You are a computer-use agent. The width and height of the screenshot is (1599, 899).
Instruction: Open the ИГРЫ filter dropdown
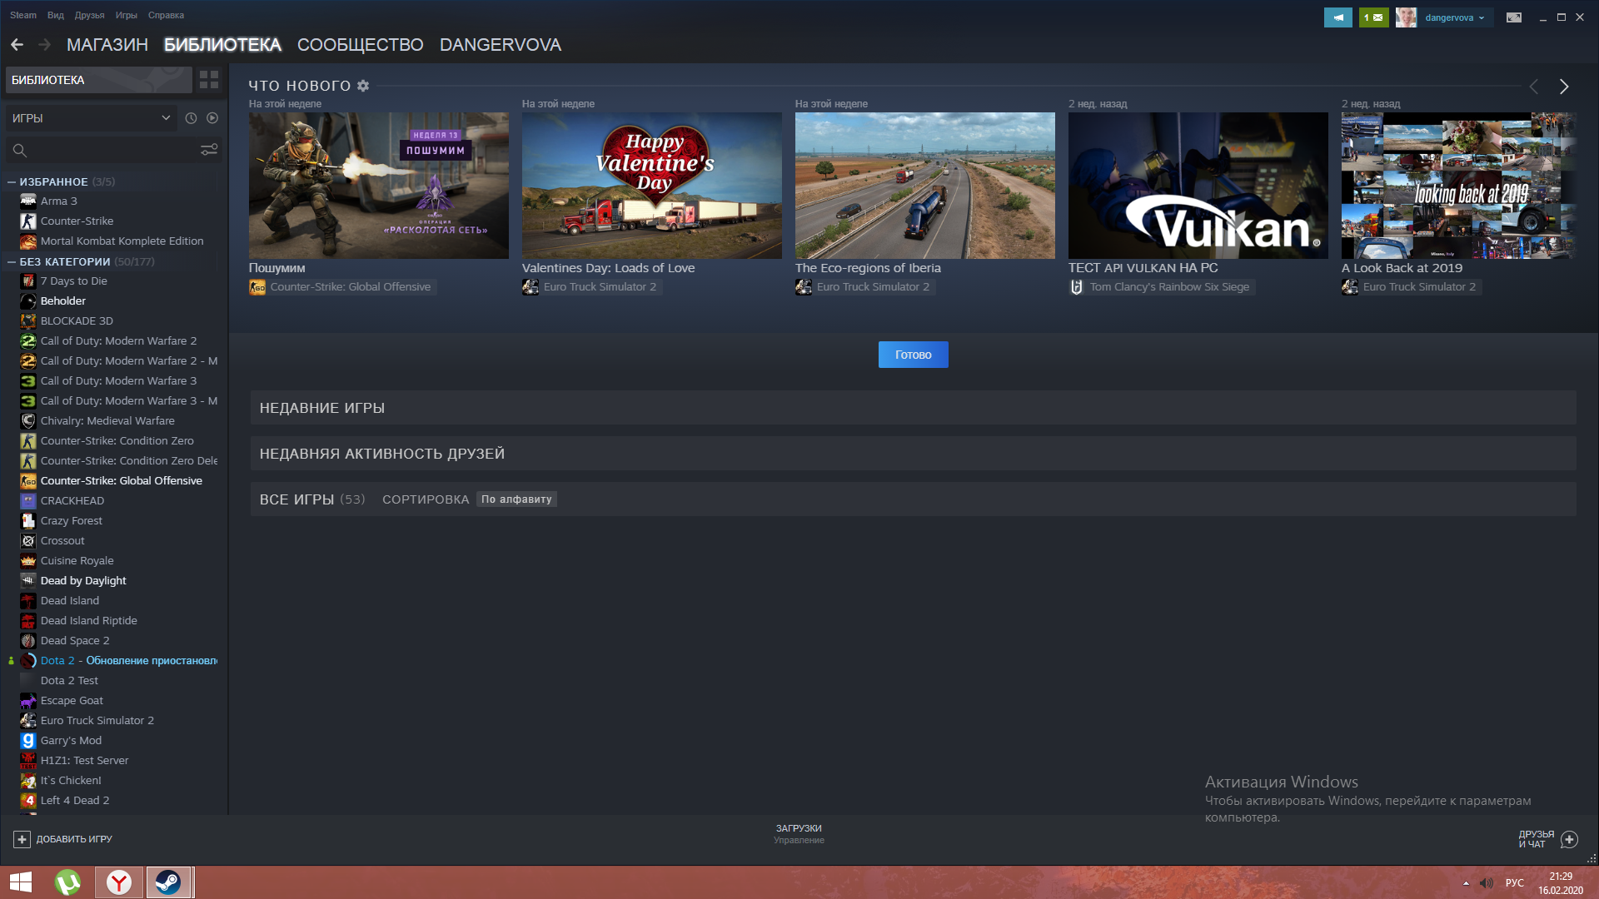tap(91, 118)
